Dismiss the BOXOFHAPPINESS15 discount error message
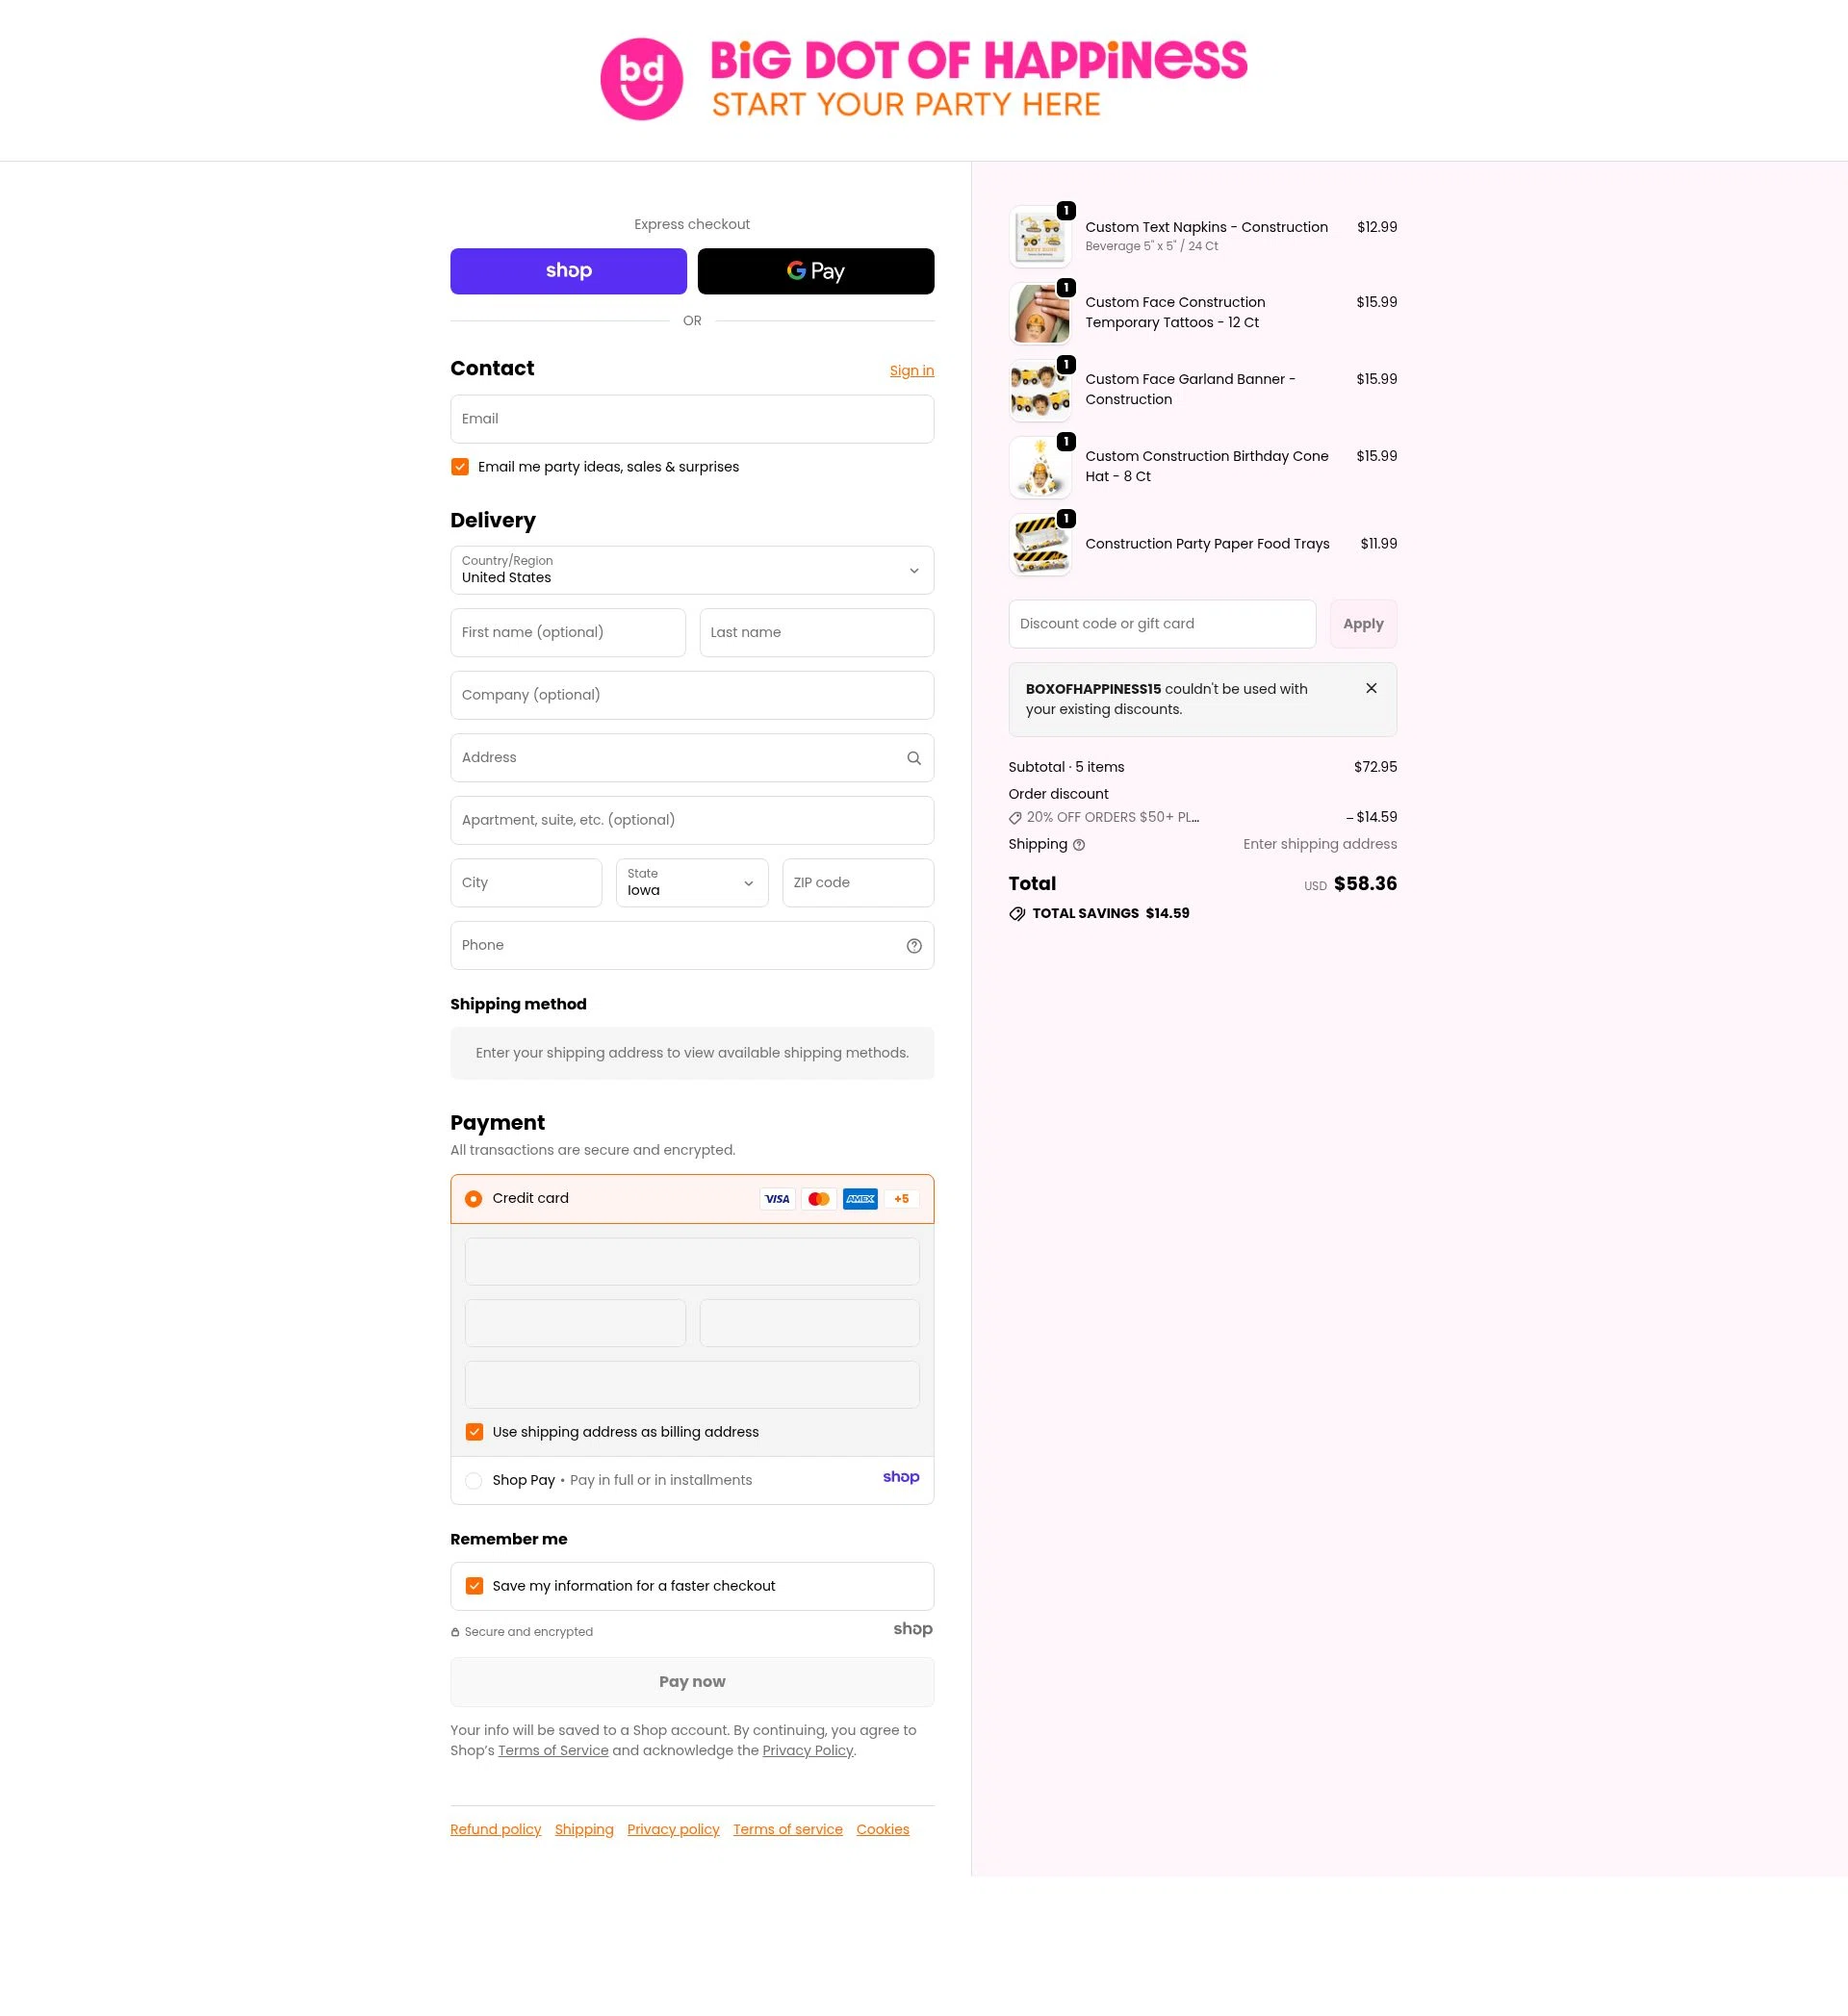Image resolution: width=1848 pixels, height=2016 pixels. coord(1371,688)
